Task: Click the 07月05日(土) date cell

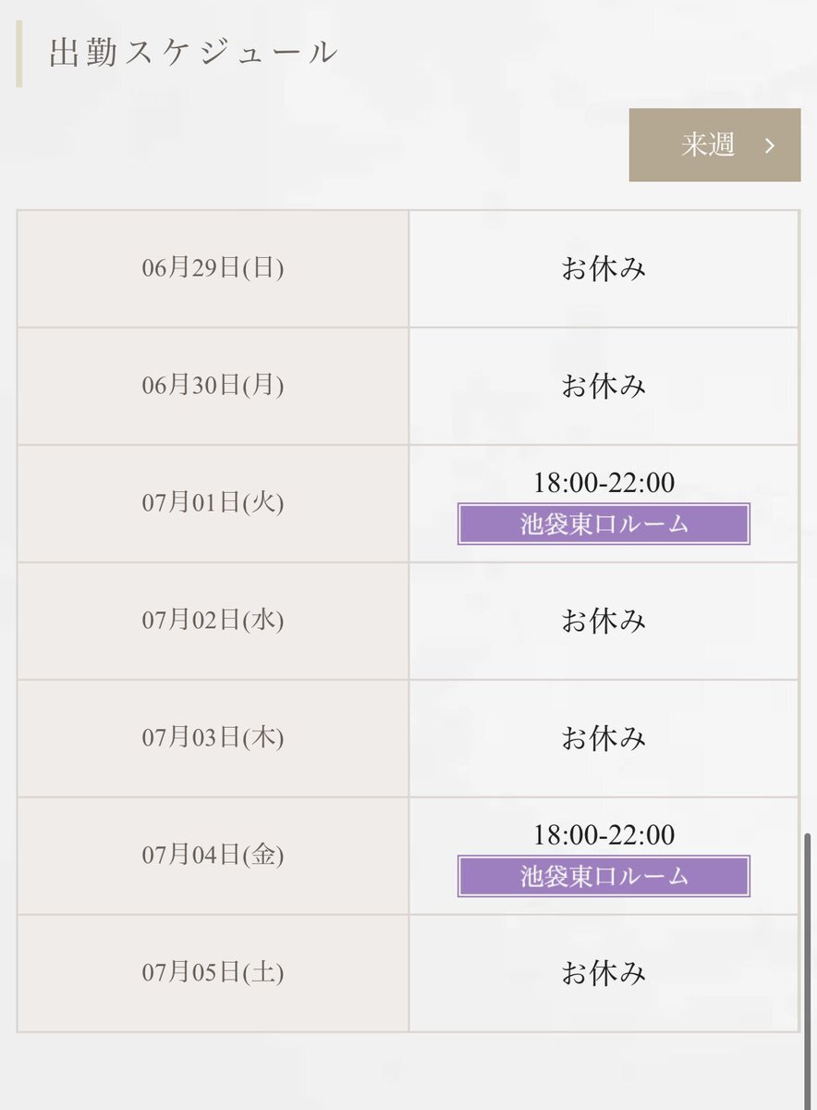Action: click(x=213, y=973)
